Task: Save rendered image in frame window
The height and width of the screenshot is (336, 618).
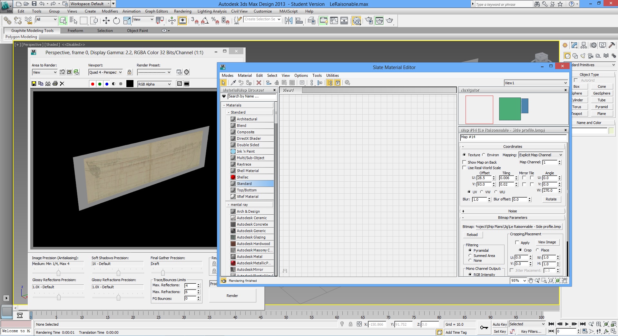Action: click(34, 84)
